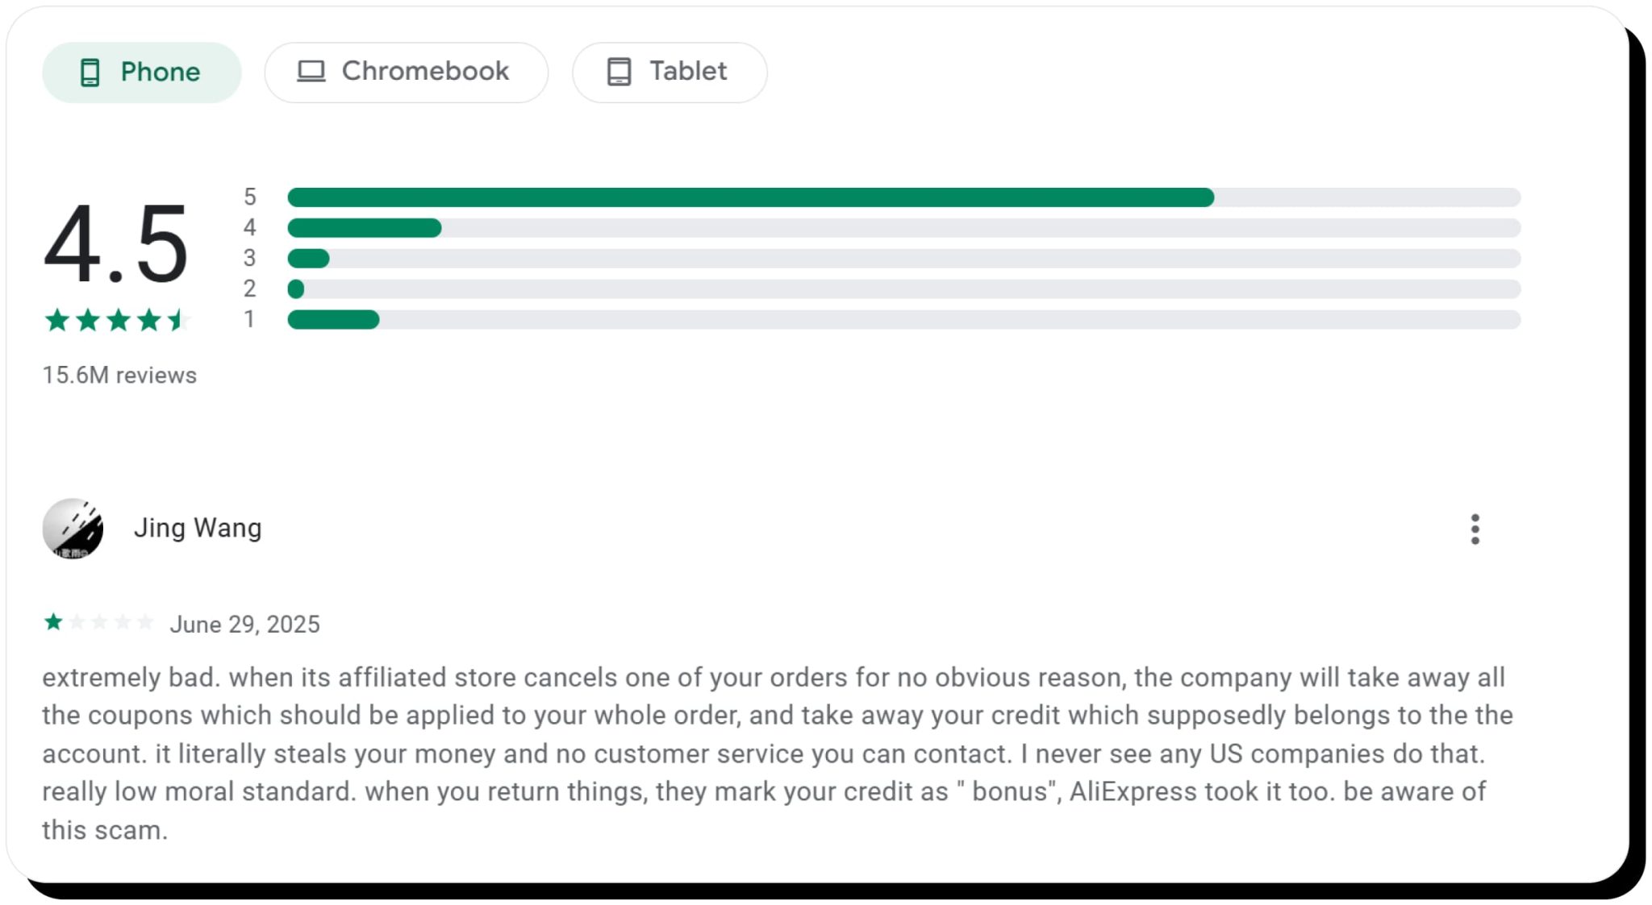Click Jing Wang's profile avatar
The width and height of the screenshot is (1652, 905).
pos(73,529)
